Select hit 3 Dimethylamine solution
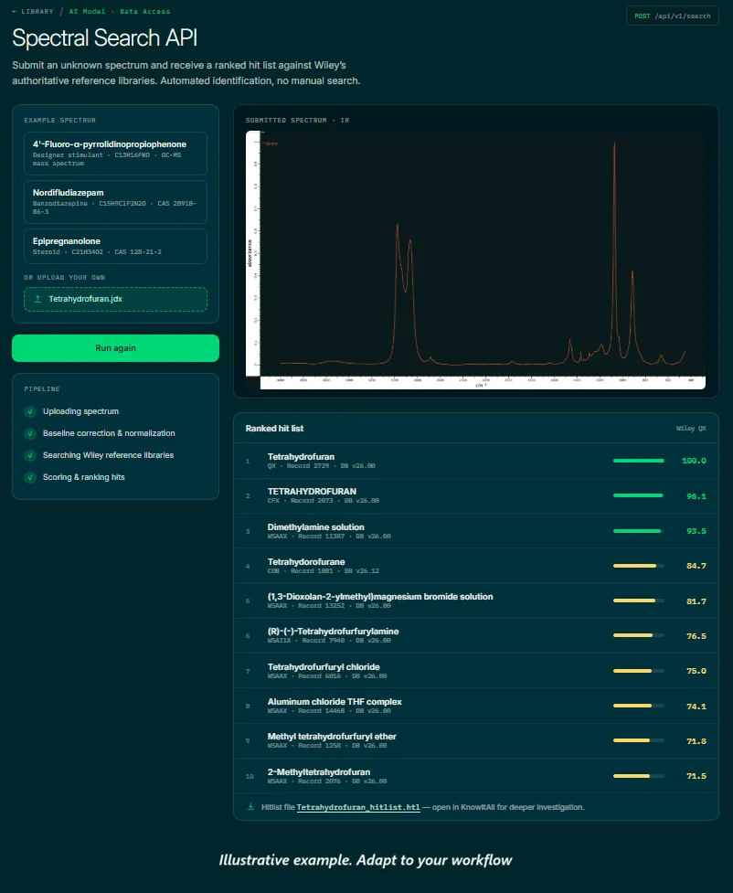Screen dimensions: 733x893 tap(476, 531)
